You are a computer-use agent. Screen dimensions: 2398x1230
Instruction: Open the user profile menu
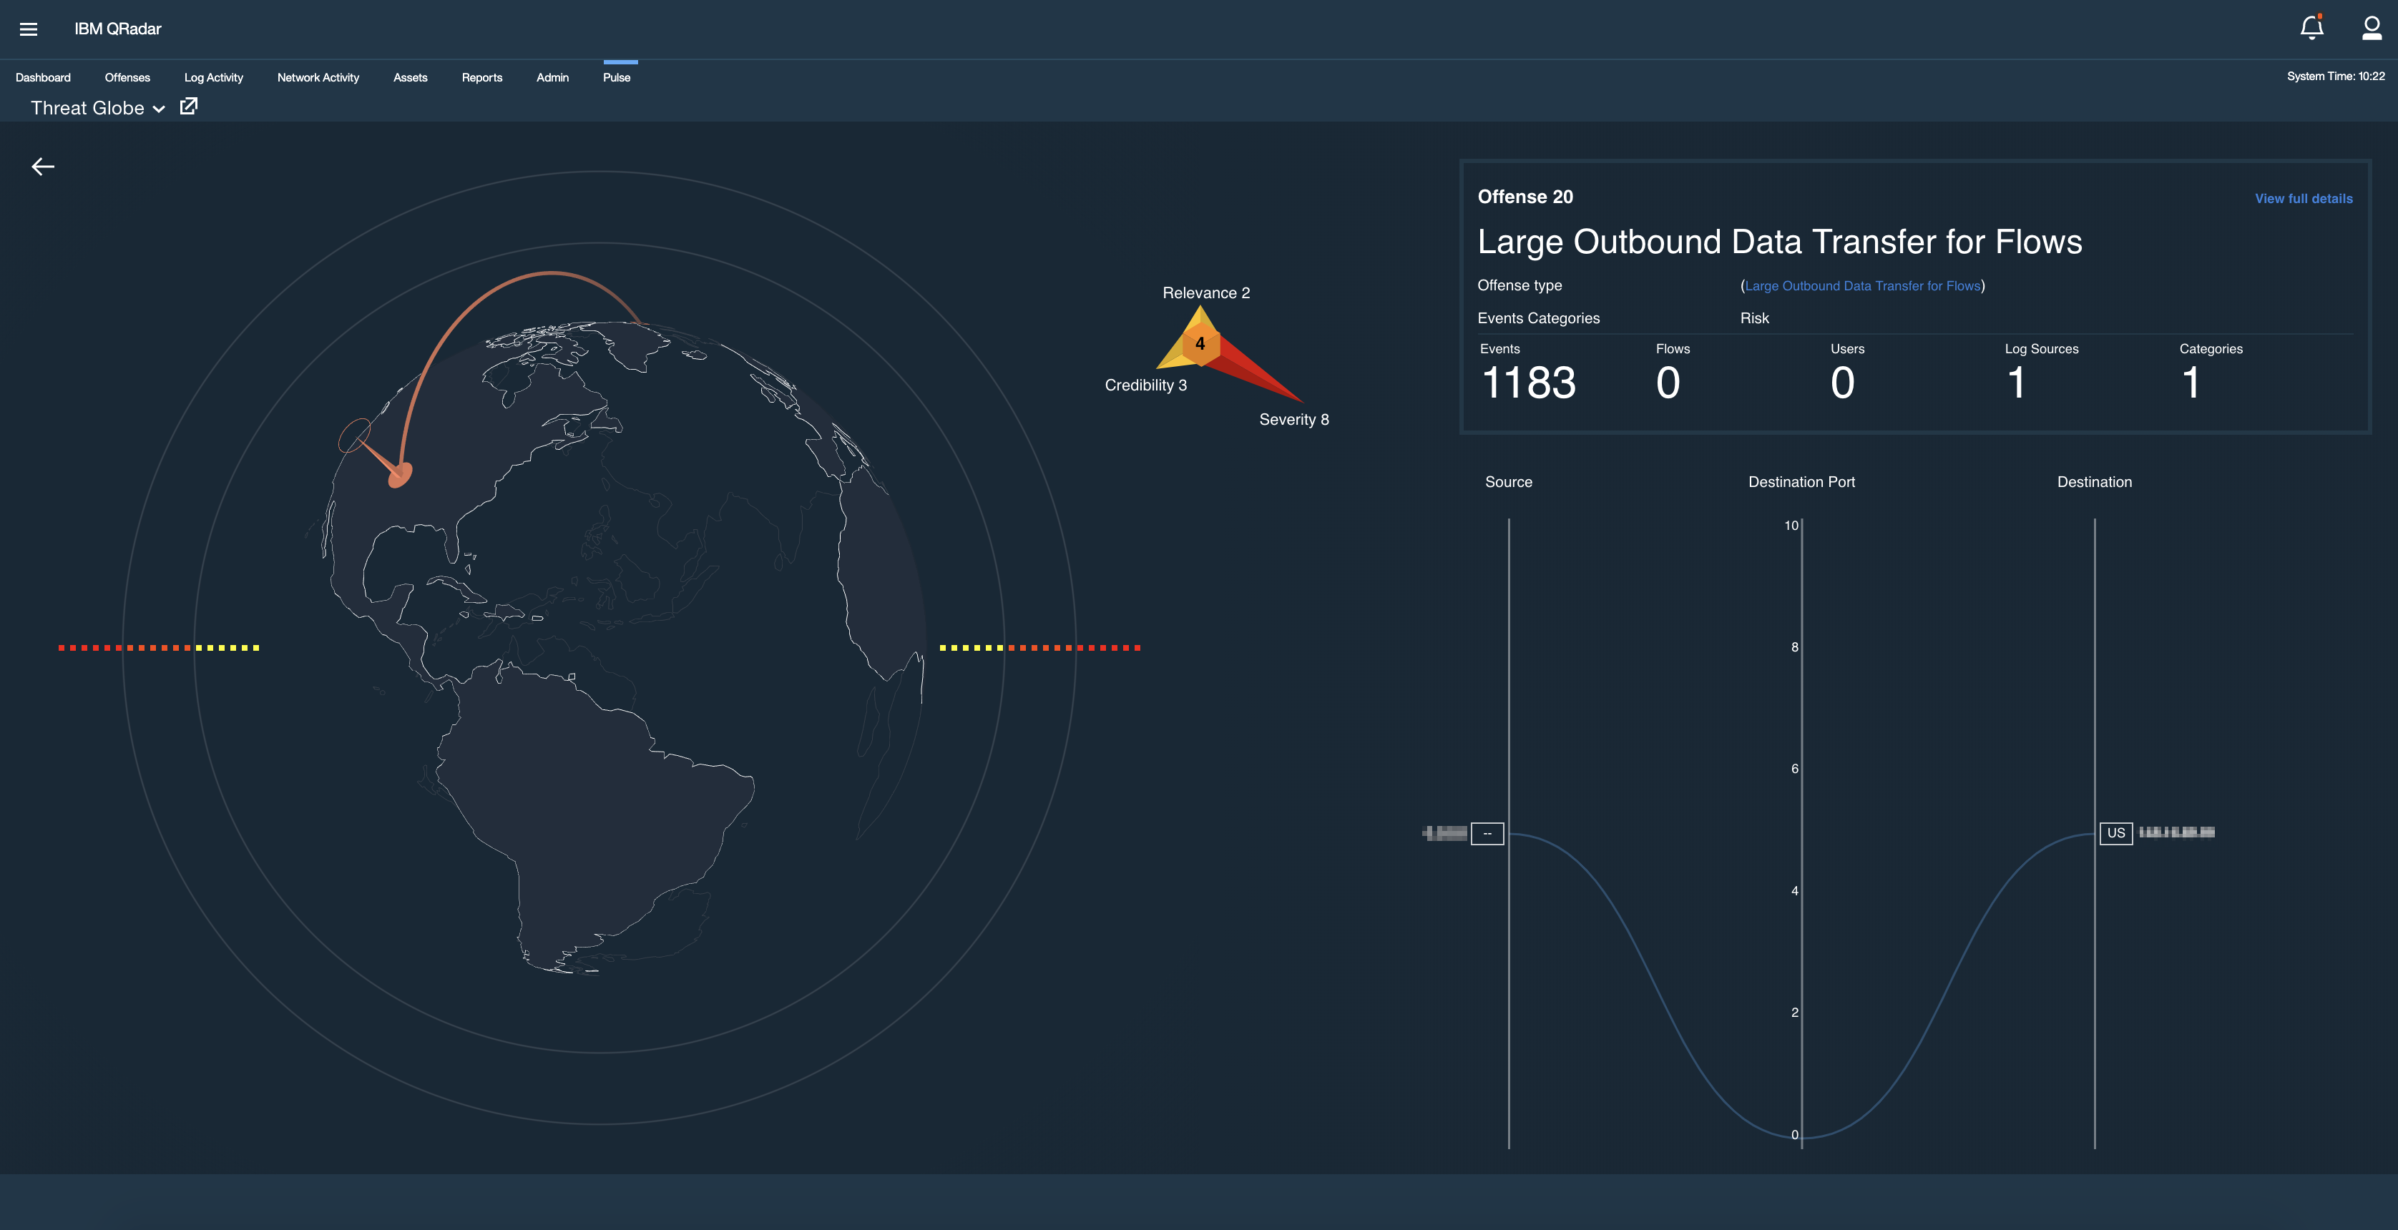2370,29
